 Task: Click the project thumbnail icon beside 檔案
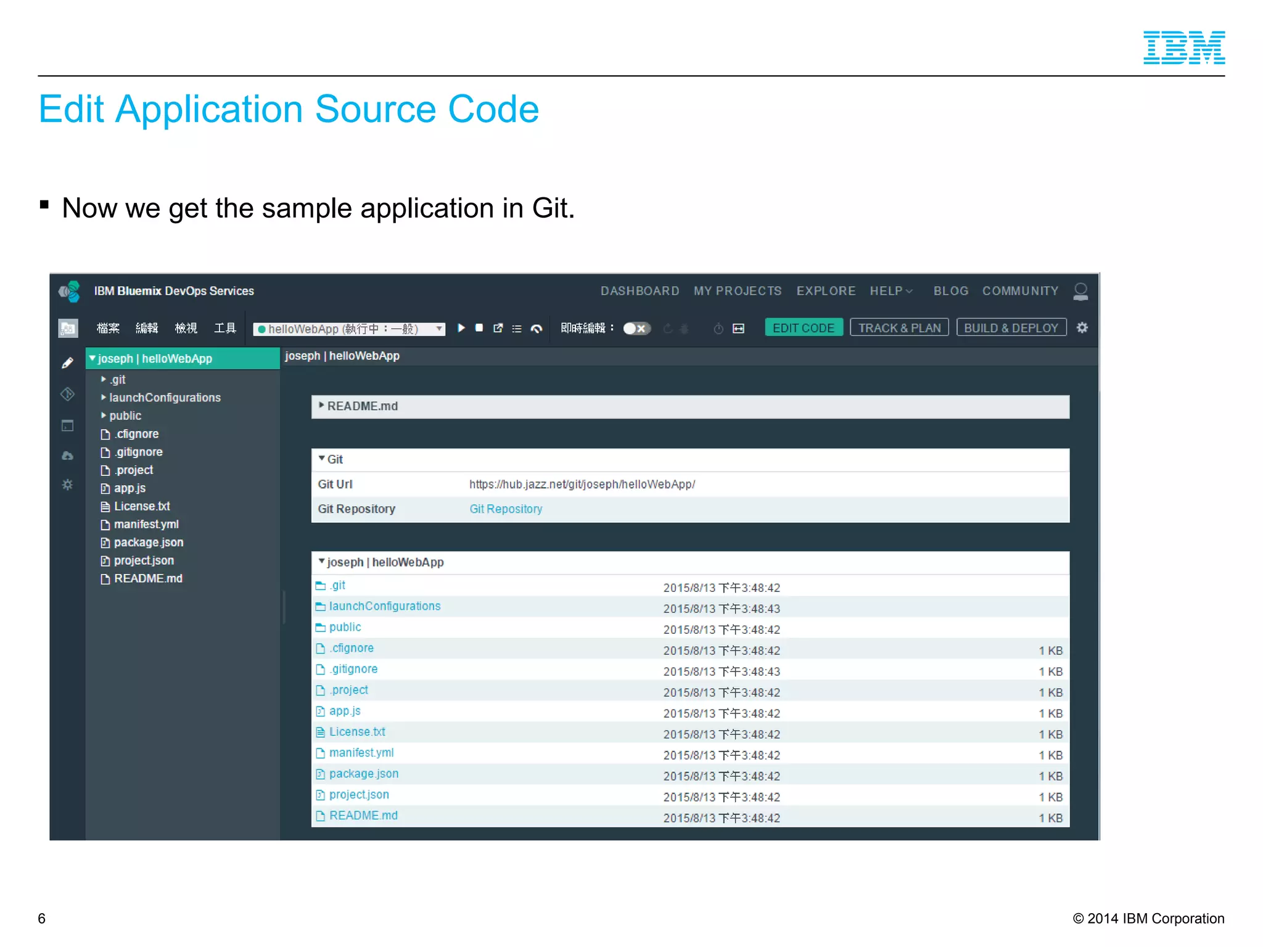(68, 328)
